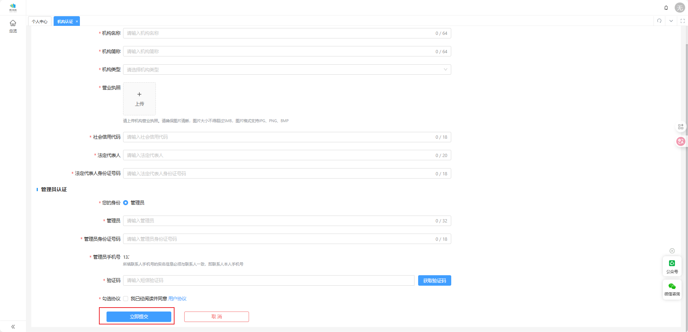This screenshot has height=332, width=688.
Task: Click the 获取验证码 button
Action: pos(434,281)
